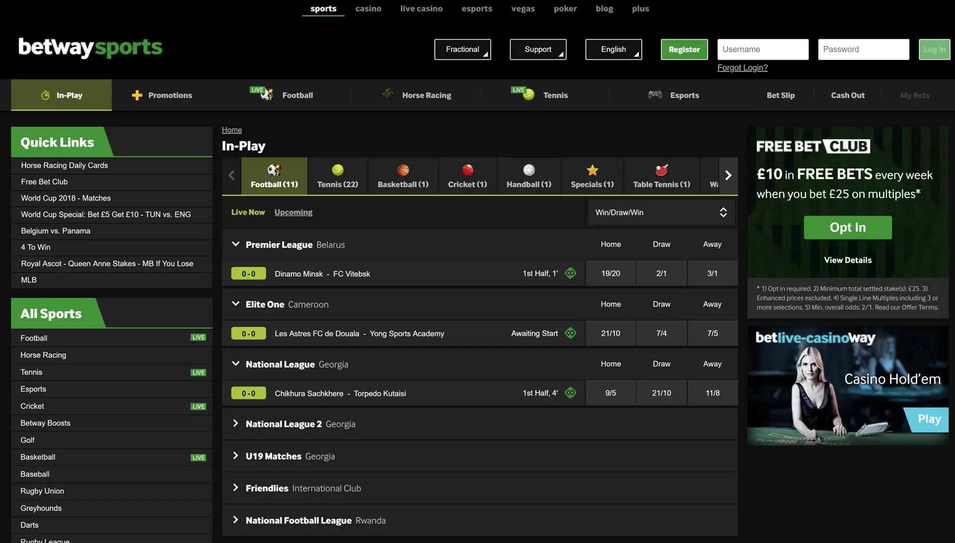Collapse the Premier League Belarus section
Viewport: 955px width, 543px height.
235,244
